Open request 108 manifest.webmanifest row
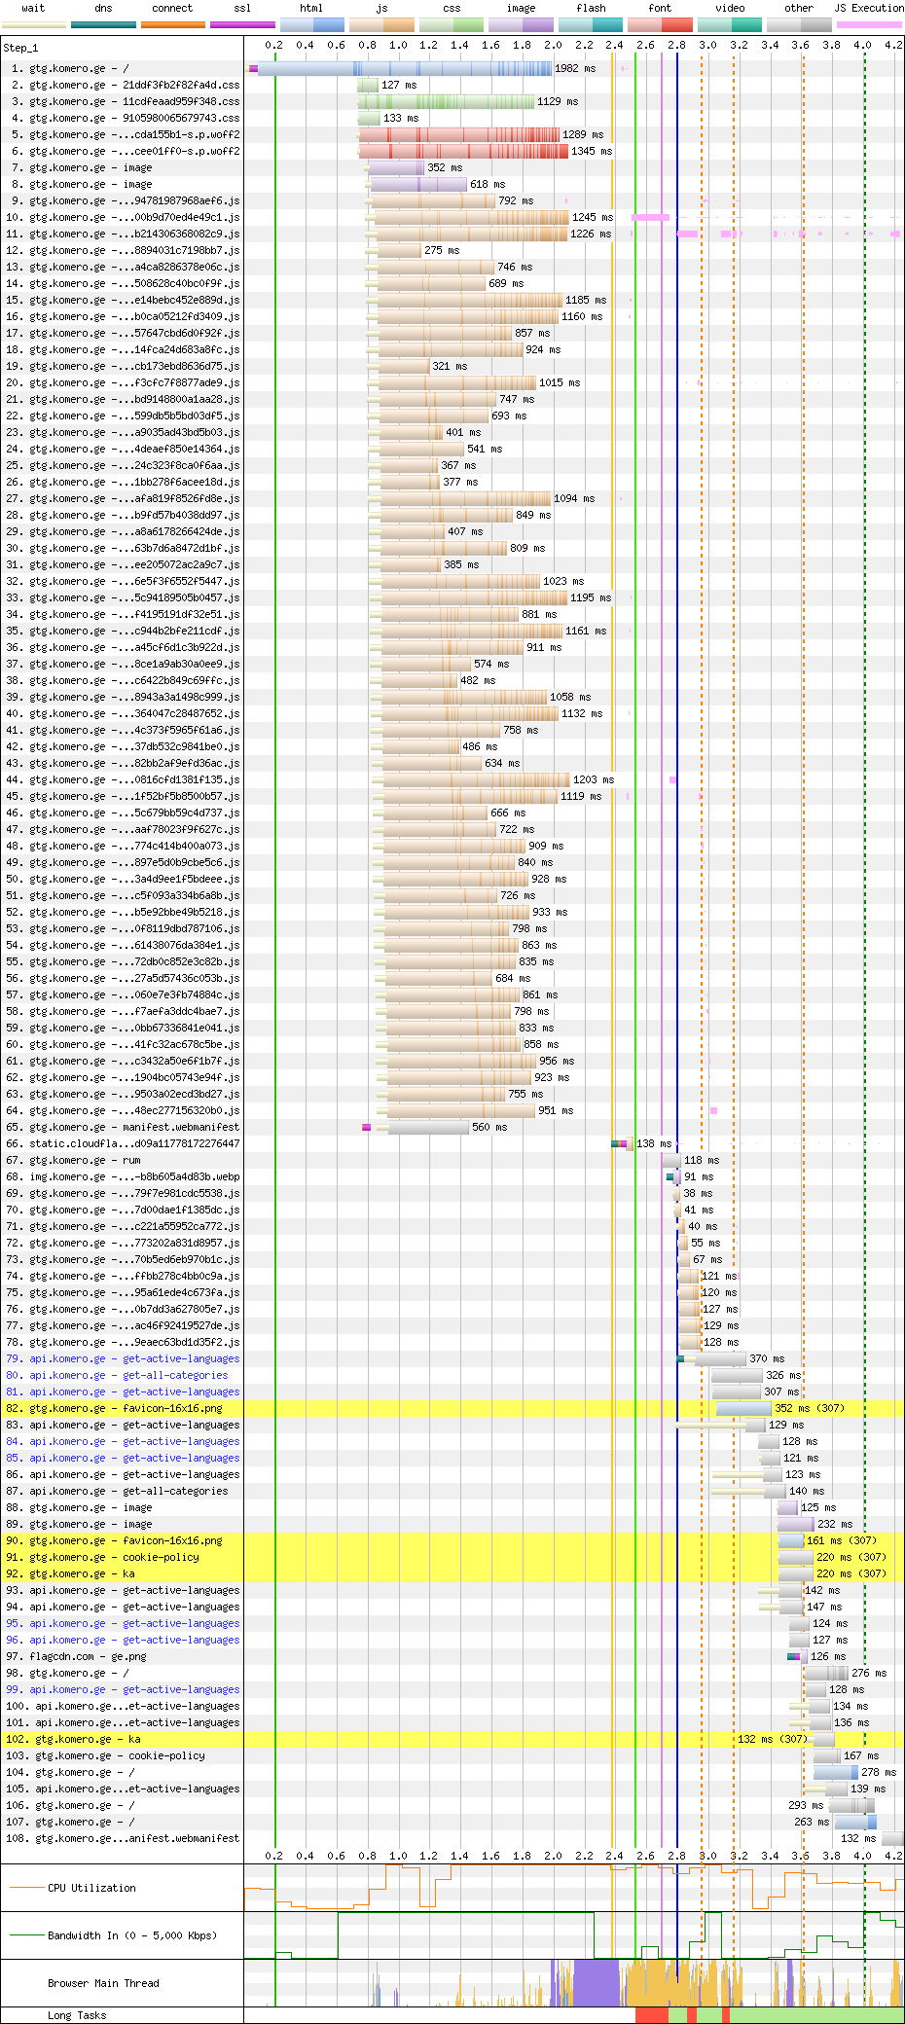This screenshot has height=2024, width=905. click(122, 1839)
